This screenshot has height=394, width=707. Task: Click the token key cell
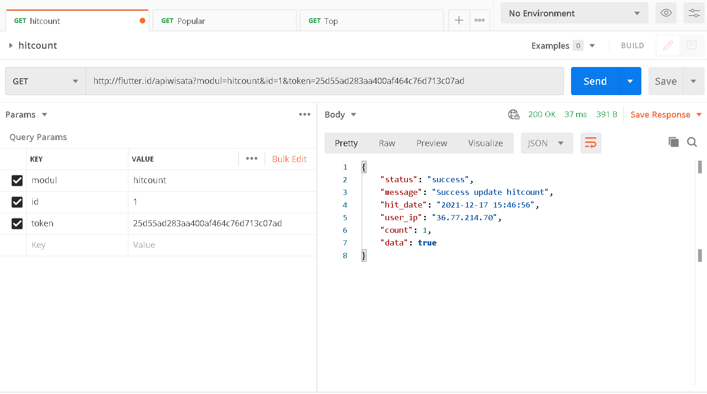coord(77,223)
